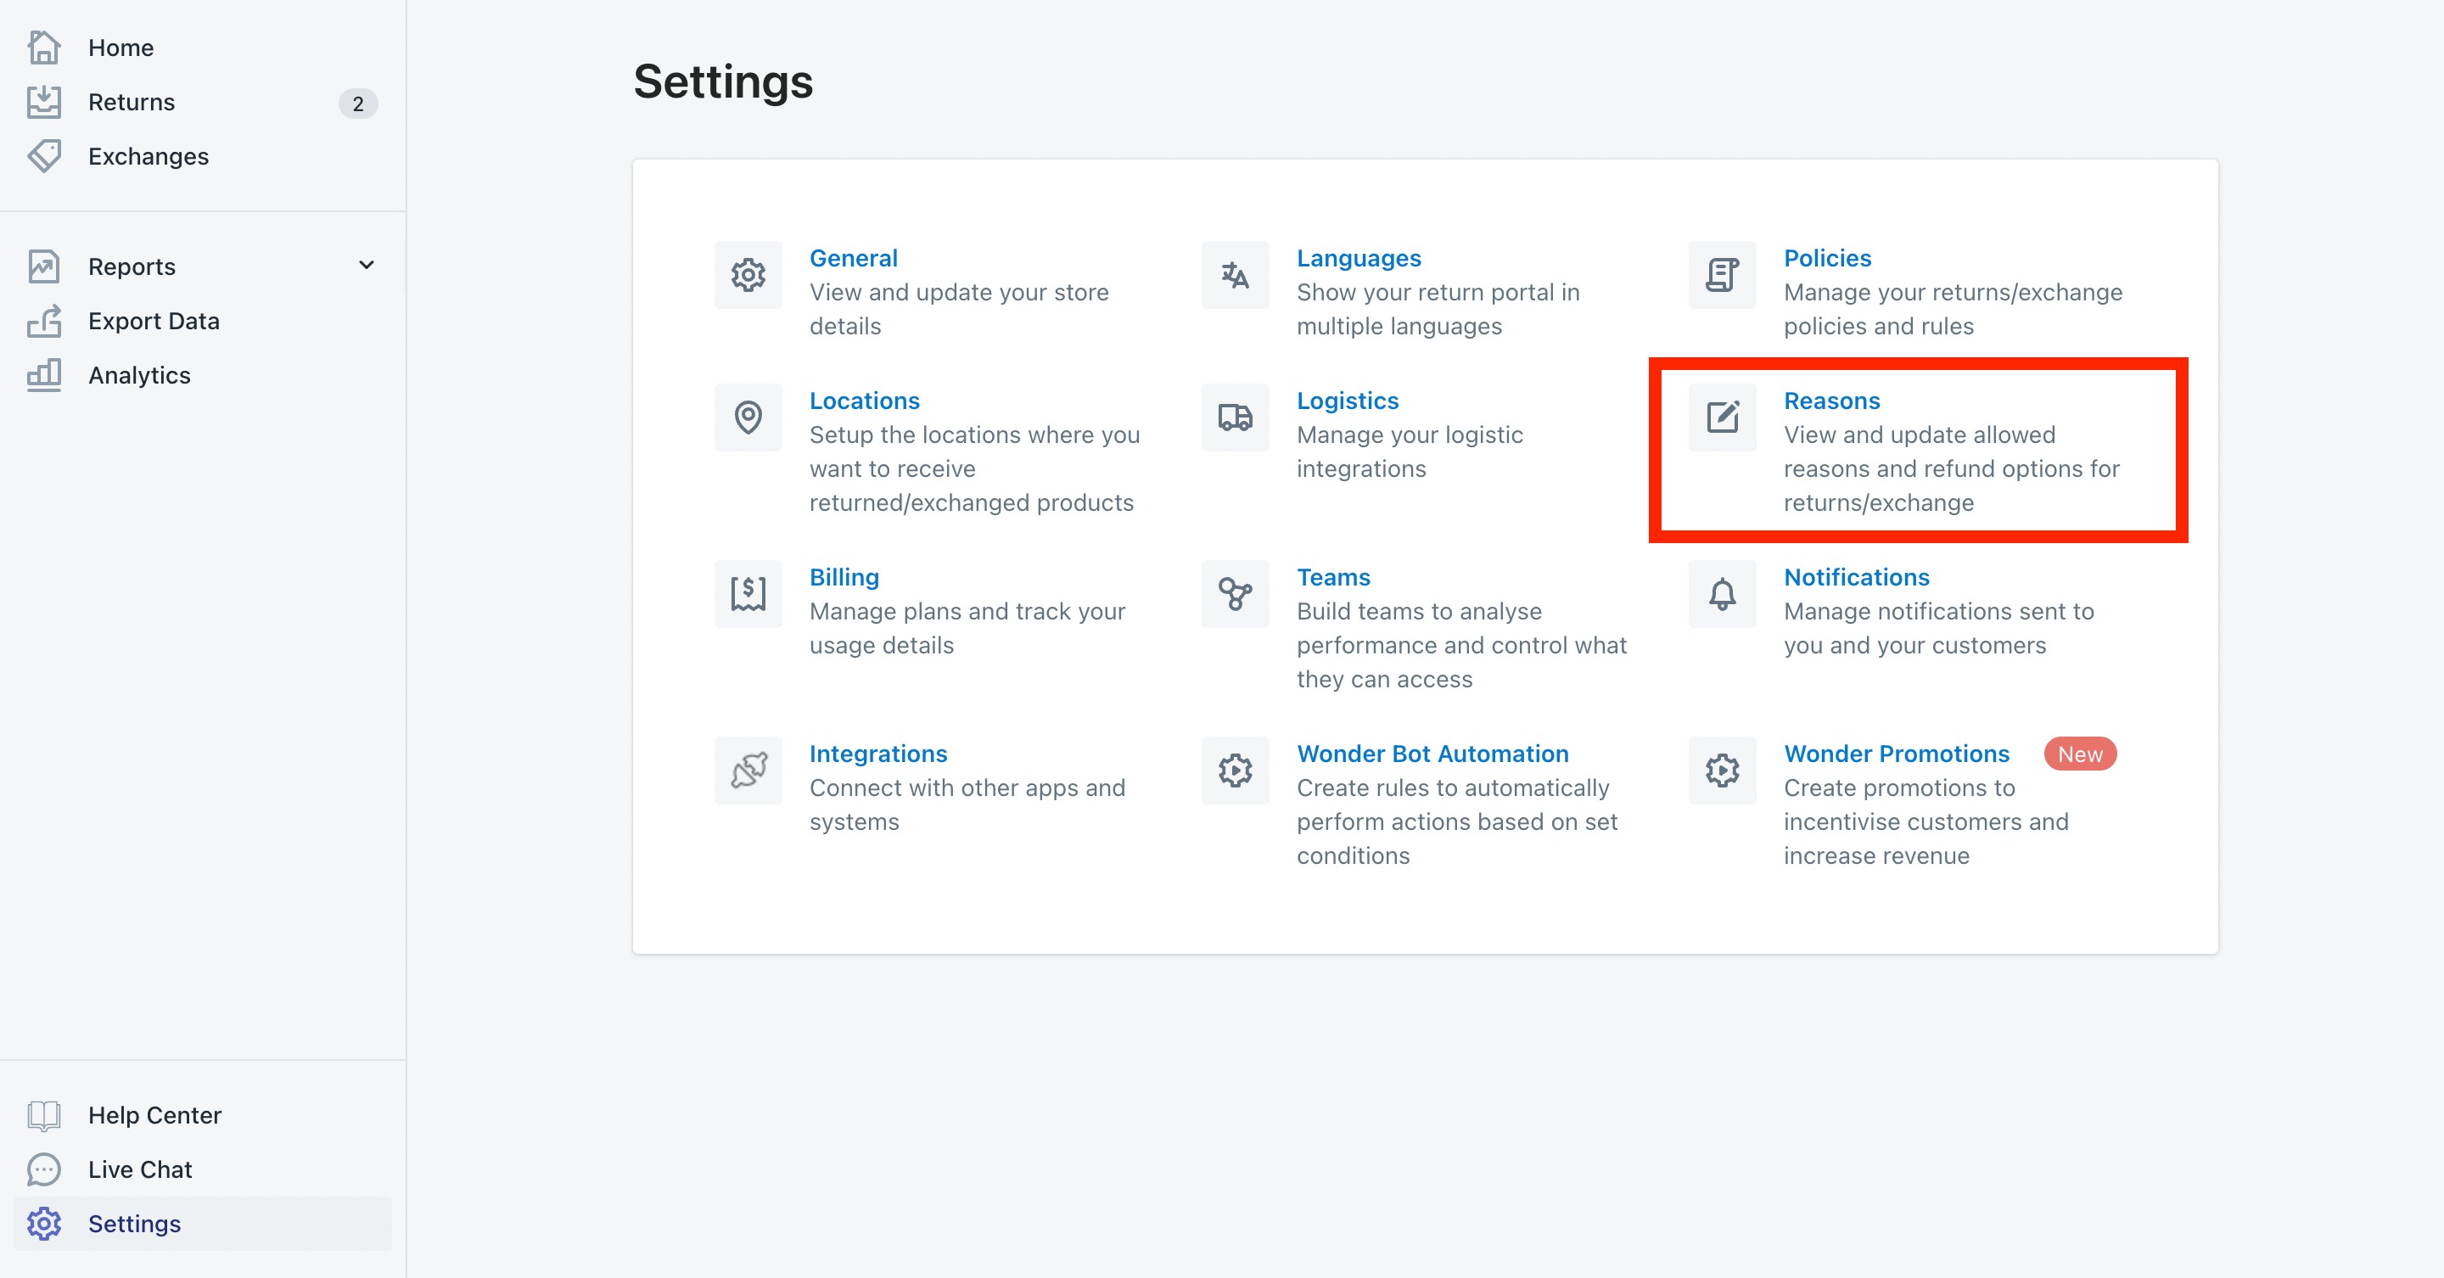Viewport: 2444px width, 1278px height.
Task: Click the Integrations plug icon
Action: (x=748, y=771)
